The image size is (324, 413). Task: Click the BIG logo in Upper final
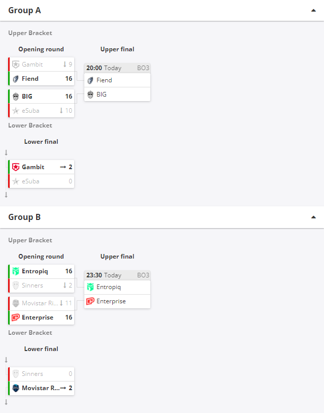tap(90, 94)
